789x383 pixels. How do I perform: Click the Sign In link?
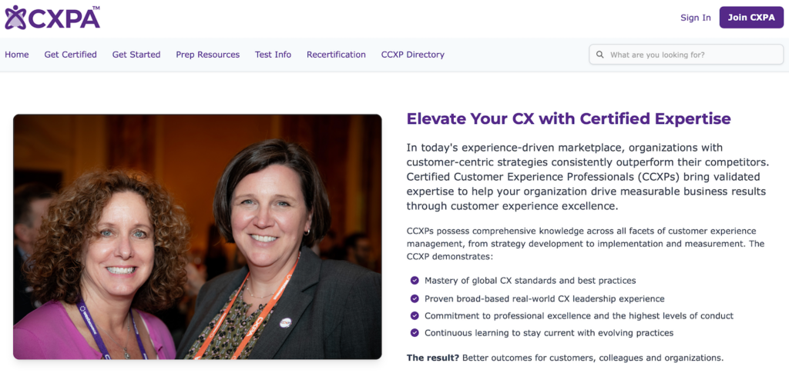click(x=695, y=18)
